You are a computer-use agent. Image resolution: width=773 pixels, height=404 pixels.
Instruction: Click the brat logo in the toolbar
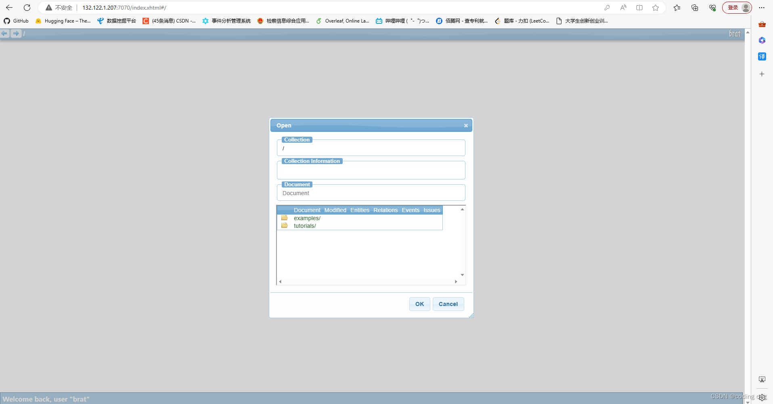pyautogui.click(x=734, y=33)
